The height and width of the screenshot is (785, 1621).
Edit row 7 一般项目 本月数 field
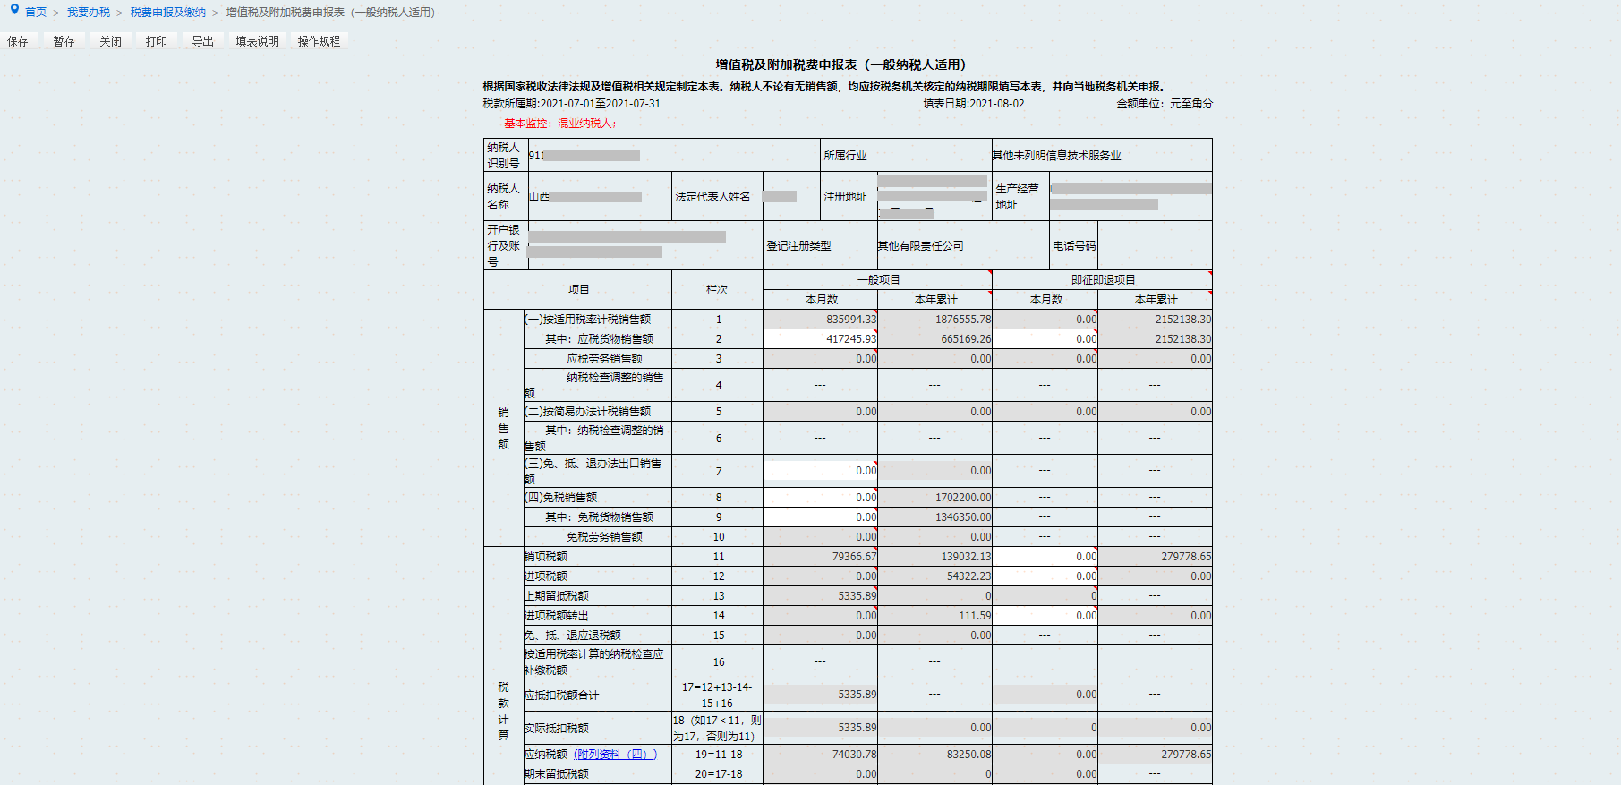click(820, 471)
